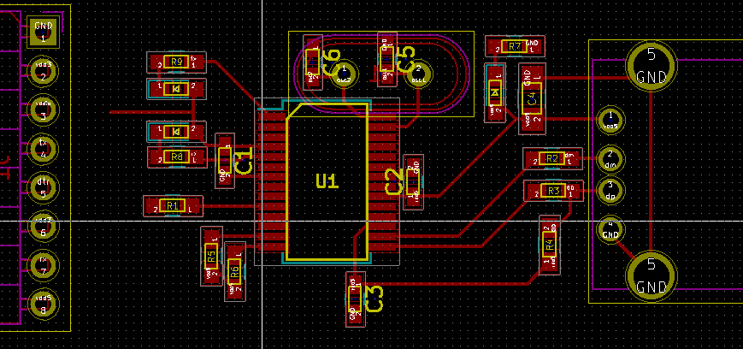743x349 pixels.
Task: Select resistor R8 footprint
Action: coord(177,157)
